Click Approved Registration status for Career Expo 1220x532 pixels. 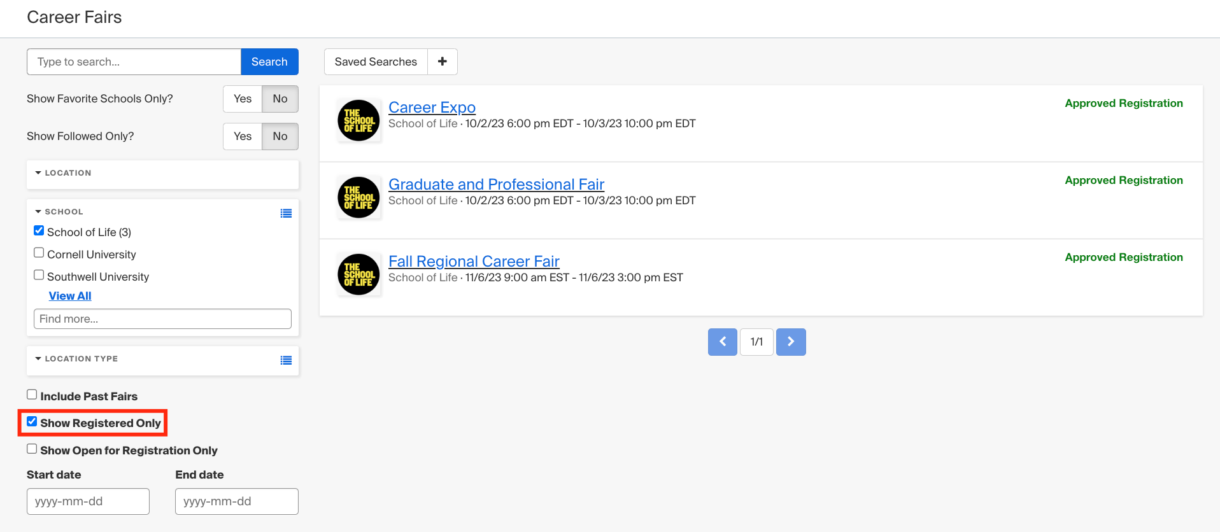coord(1124,103)
